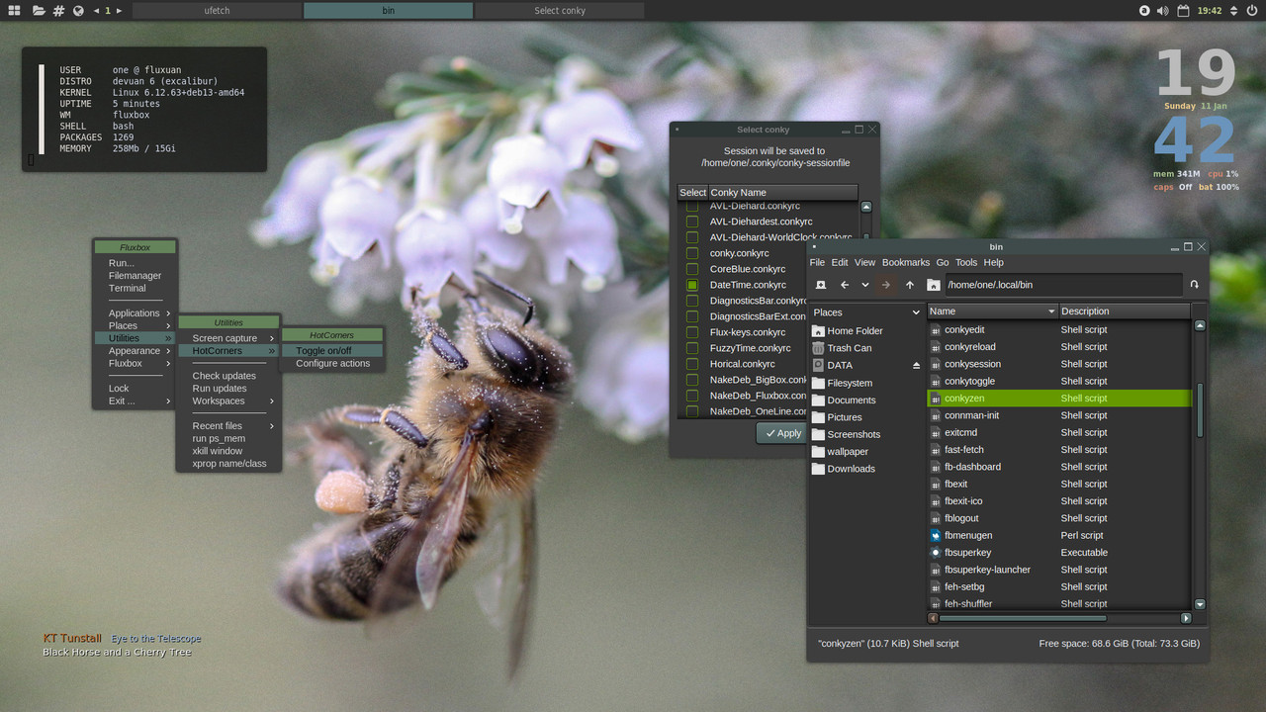Click file list horizontal scrollbar right arrow
The image size is (1266, 712).
tap(1186, 618)
